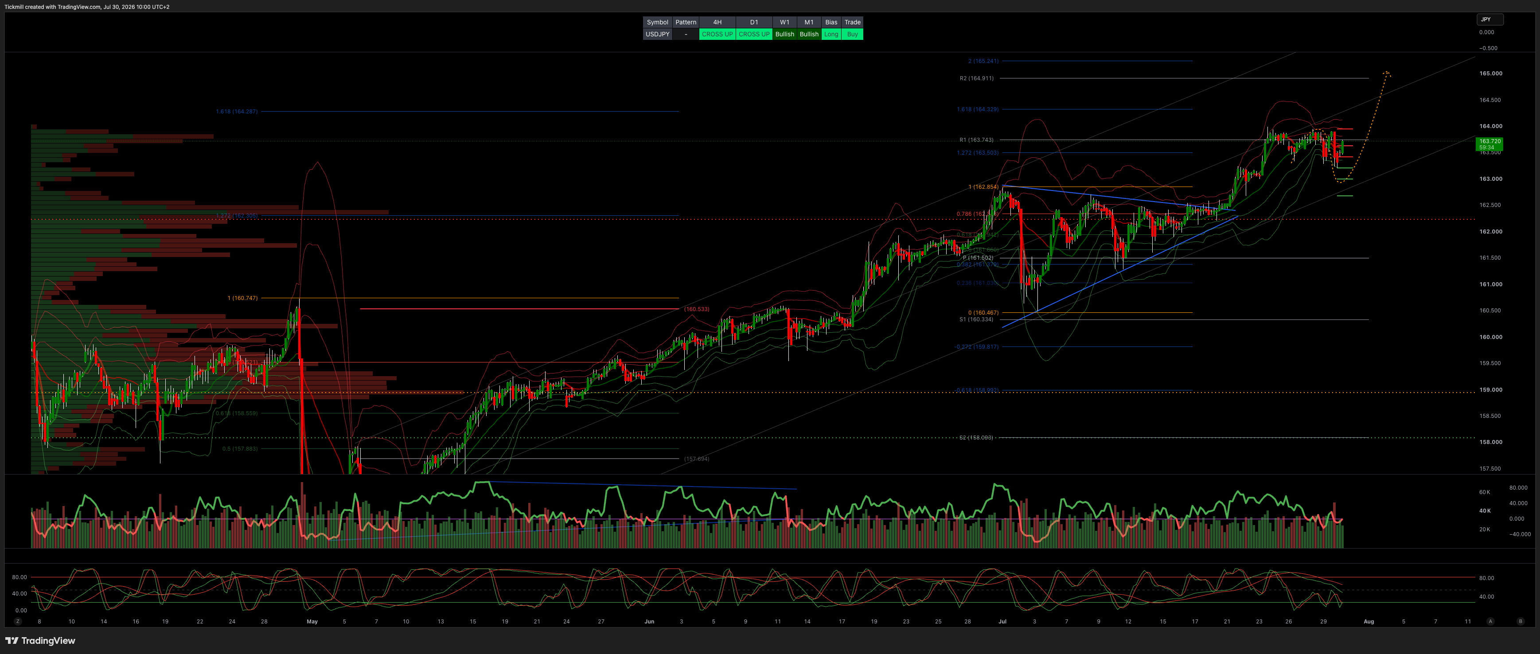Toggle the auto-scale A button
Viewport: 1540px width, 654px height.
pyautogui.click(x=1490, y=621)
